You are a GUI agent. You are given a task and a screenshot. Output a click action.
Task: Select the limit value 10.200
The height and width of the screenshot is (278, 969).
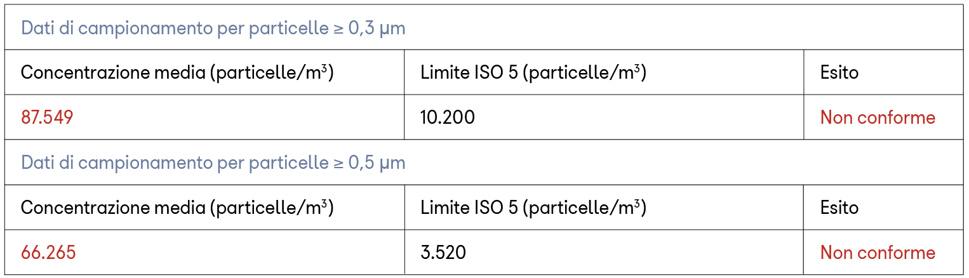click(447, 118)
